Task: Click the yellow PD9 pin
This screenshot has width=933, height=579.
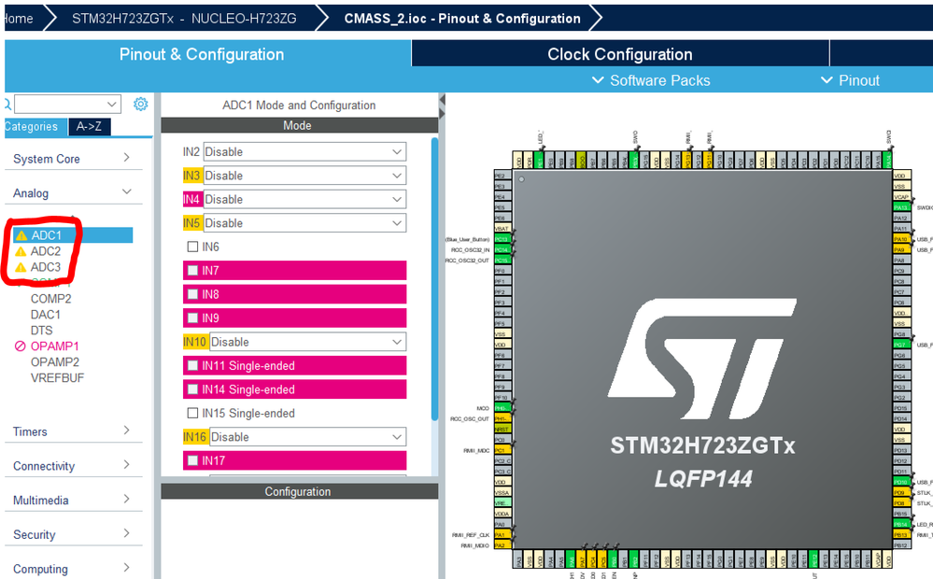Action: (901, 493)
